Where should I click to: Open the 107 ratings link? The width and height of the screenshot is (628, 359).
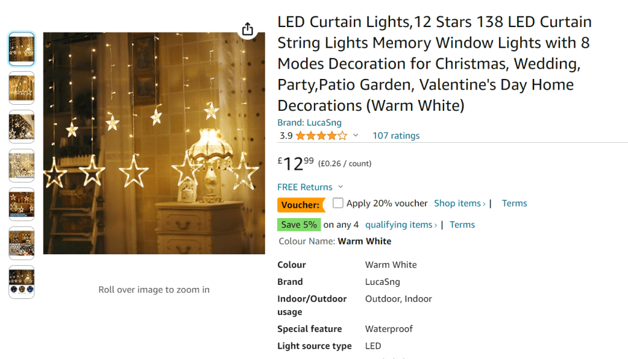[x=396, y=135]
